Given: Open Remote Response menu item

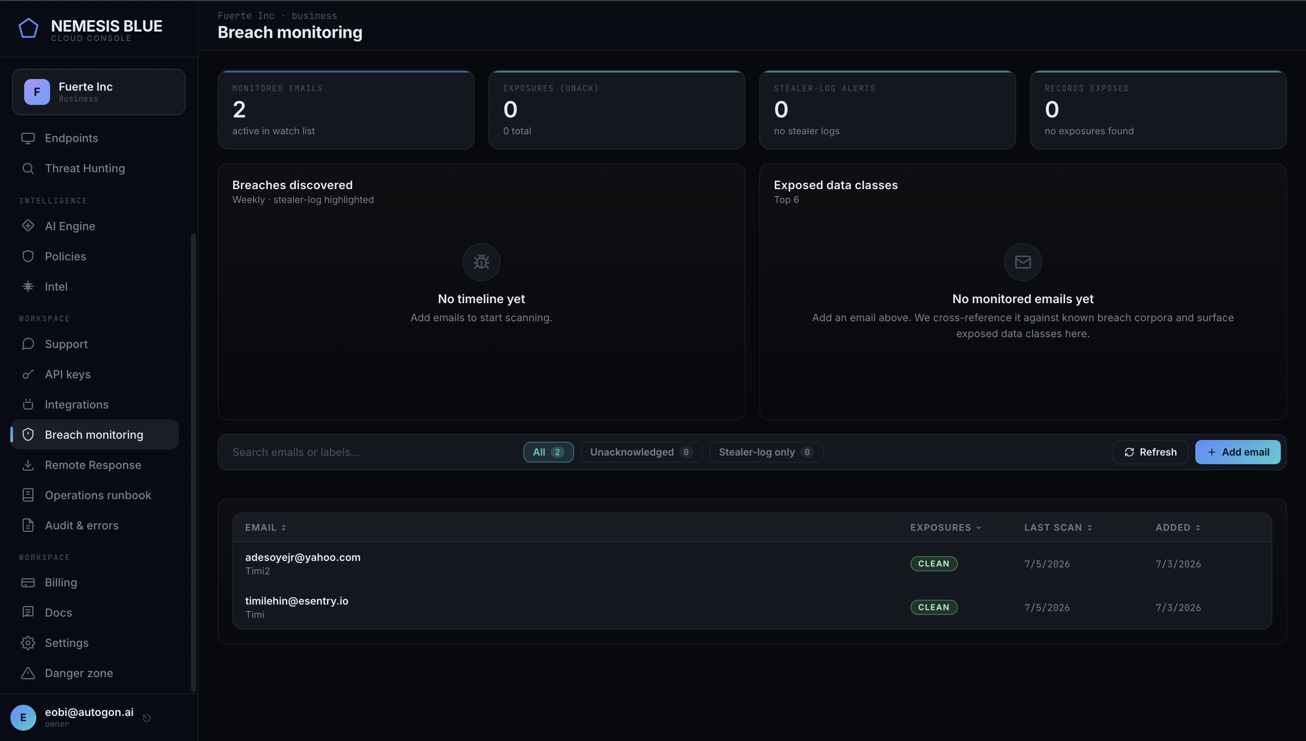Looking at the screenshot, I should coord(95,465).
